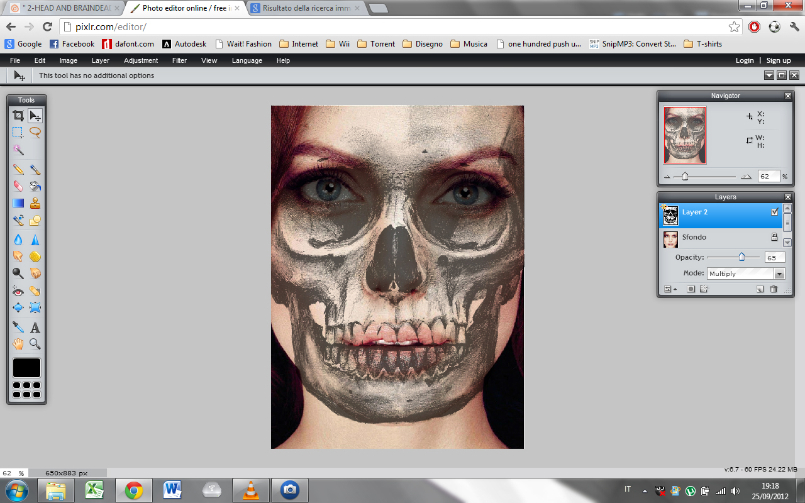Image resolution: width=805 pixels, height=503 pixels.
Task: Click the Navigator zoom percentage field
Action: [769, 177]
